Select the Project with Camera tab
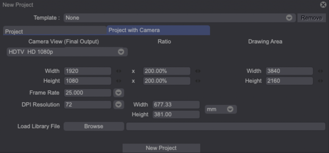329x153 pixels. tap(158, 30)
